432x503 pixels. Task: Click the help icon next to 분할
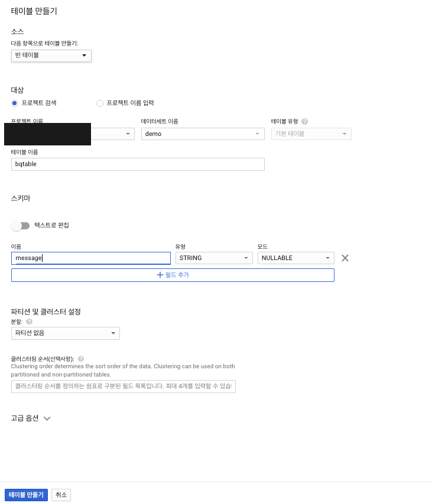[x=29, y=322]
